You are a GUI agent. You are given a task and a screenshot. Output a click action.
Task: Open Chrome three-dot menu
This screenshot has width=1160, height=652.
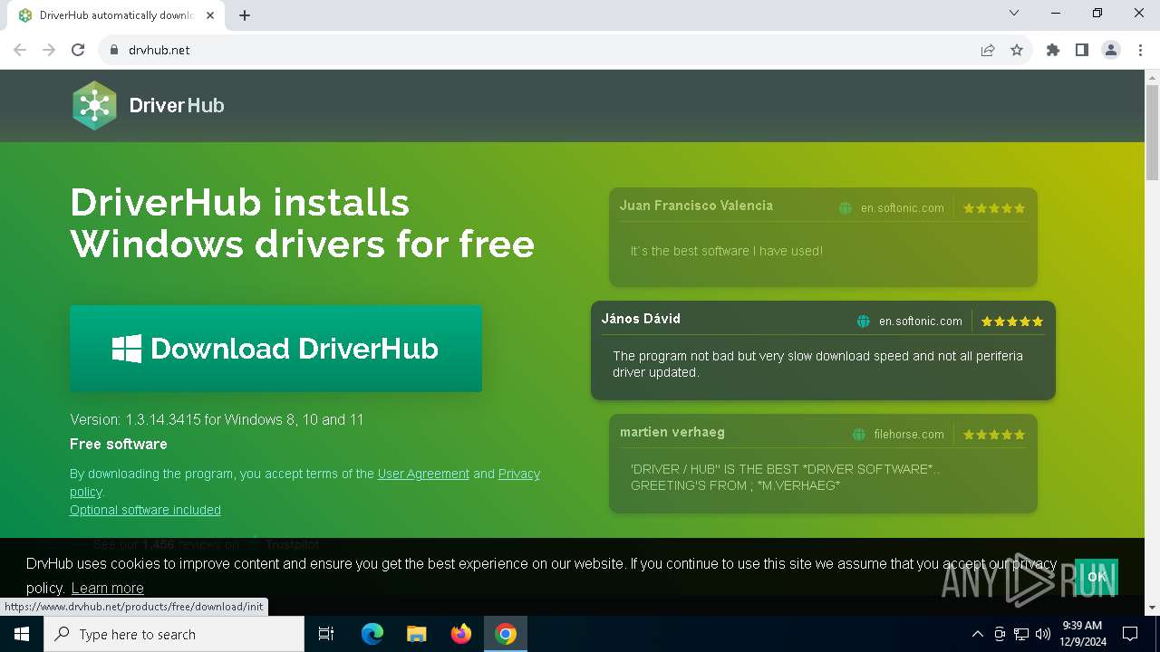[1140, 50]
